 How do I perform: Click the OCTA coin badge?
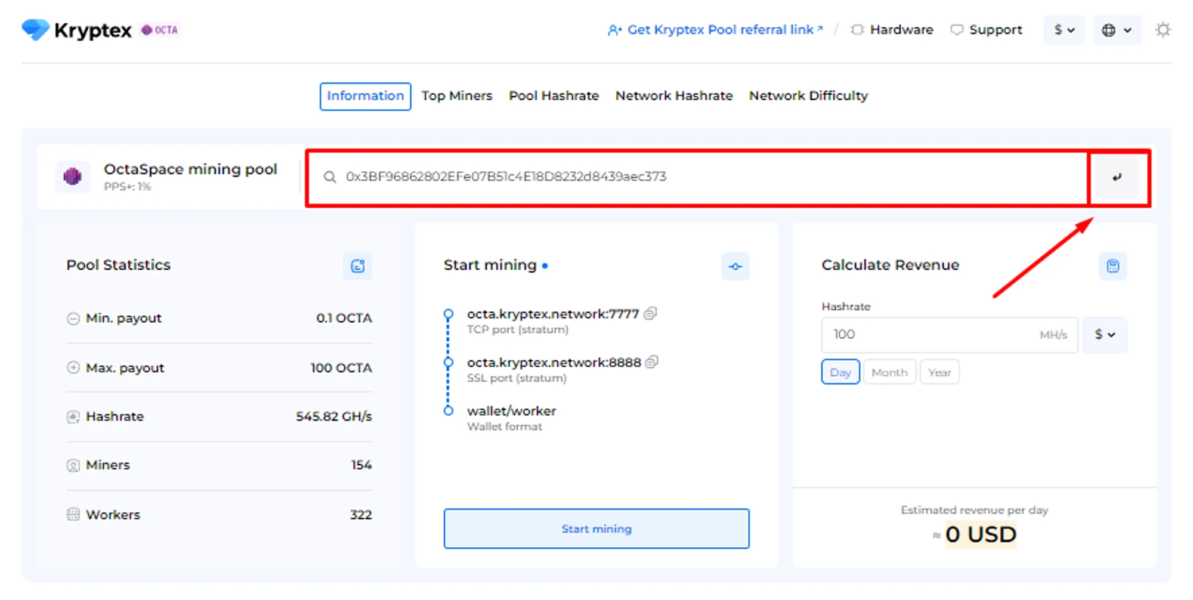160,30
